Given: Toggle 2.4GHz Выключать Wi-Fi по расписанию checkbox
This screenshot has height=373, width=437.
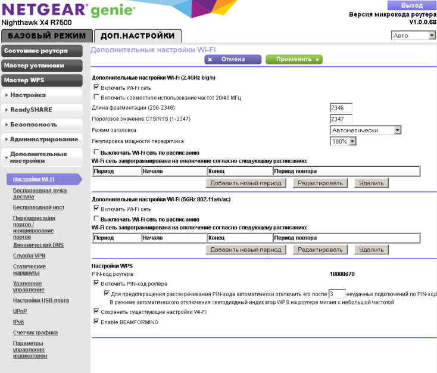Looking at the screenshot, I should [96, 152].
